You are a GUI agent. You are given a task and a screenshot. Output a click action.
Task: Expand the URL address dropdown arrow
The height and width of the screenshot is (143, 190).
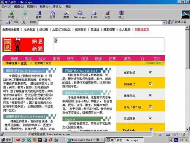tap(164, 22)
